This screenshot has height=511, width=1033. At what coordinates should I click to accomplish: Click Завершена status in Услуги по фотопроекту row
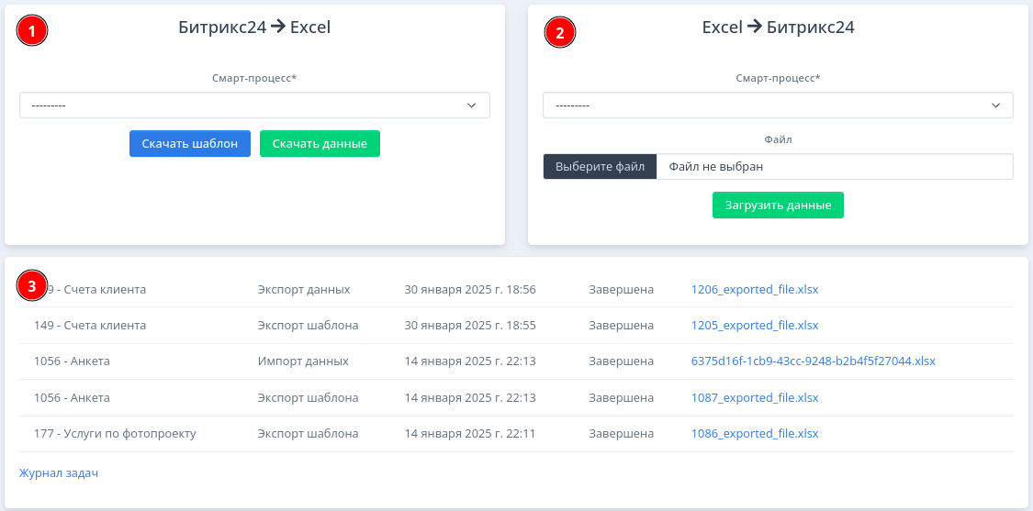(x=622, y=433)
